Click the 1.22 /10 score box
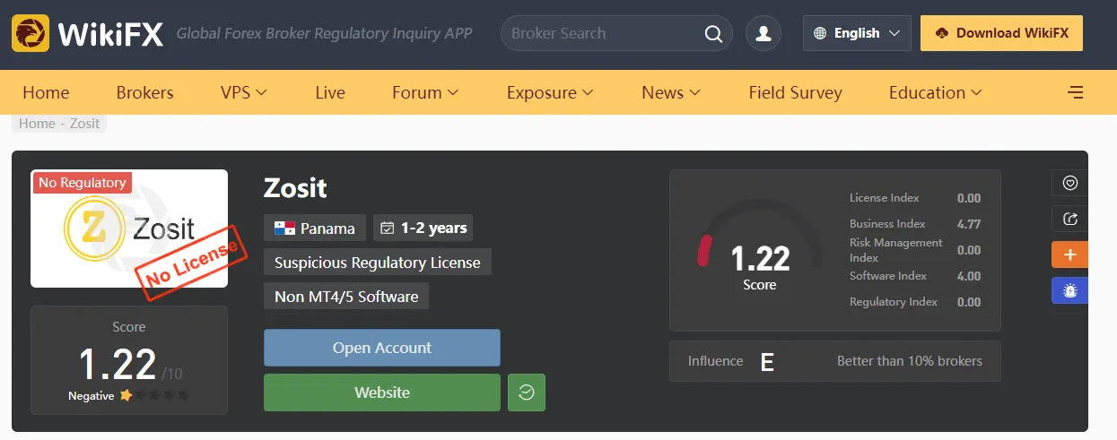Image resolution: width=1117 pixels, height=440 pixels. (129, 360)
